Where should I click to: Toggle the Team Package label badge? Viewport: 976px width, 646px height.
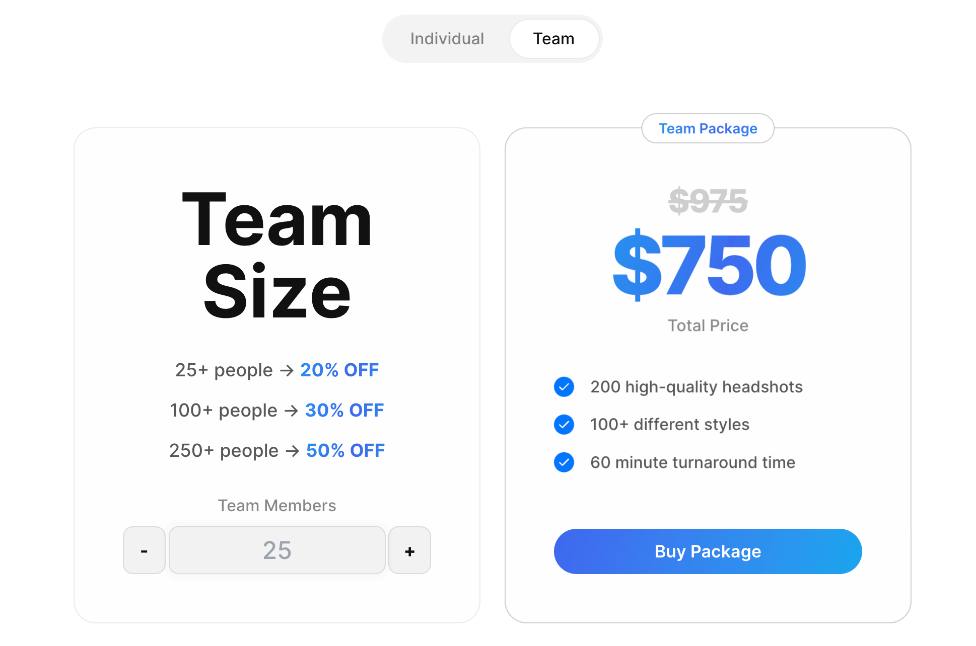click(707, 128)
